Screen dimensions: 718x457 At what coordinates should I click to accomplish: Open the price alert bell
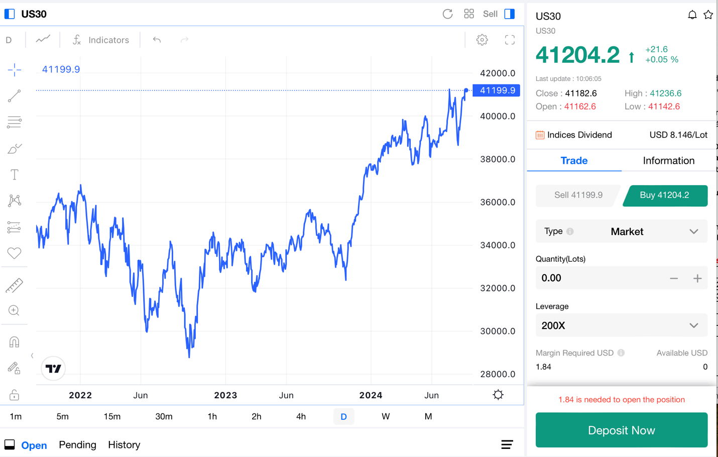point(692,15)
